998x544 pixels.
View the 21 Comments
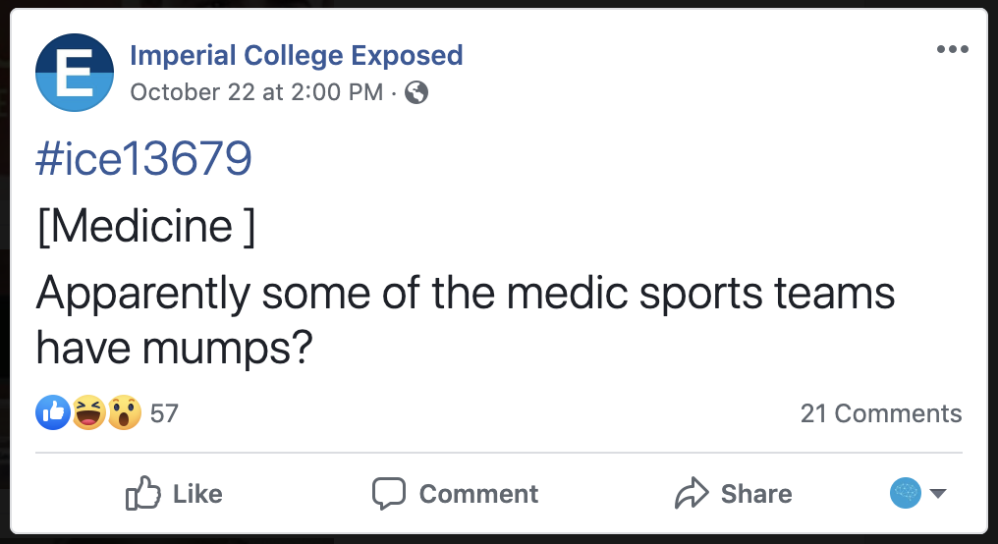pos(880,413)
